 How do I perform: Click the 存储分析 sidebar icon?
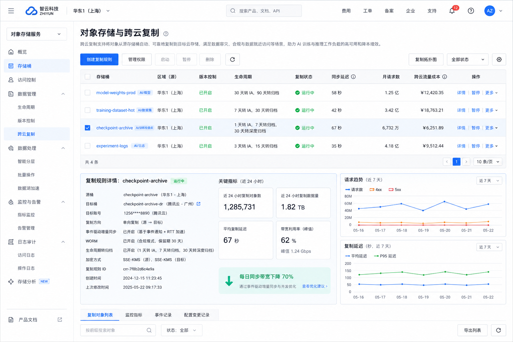(x=11, y=282)
